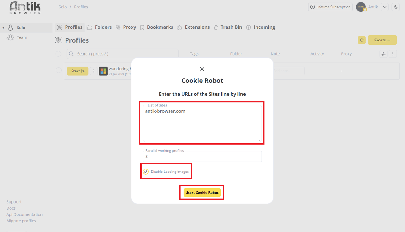
Task: Select all profiles checkbox
Action: coord(59,54)
